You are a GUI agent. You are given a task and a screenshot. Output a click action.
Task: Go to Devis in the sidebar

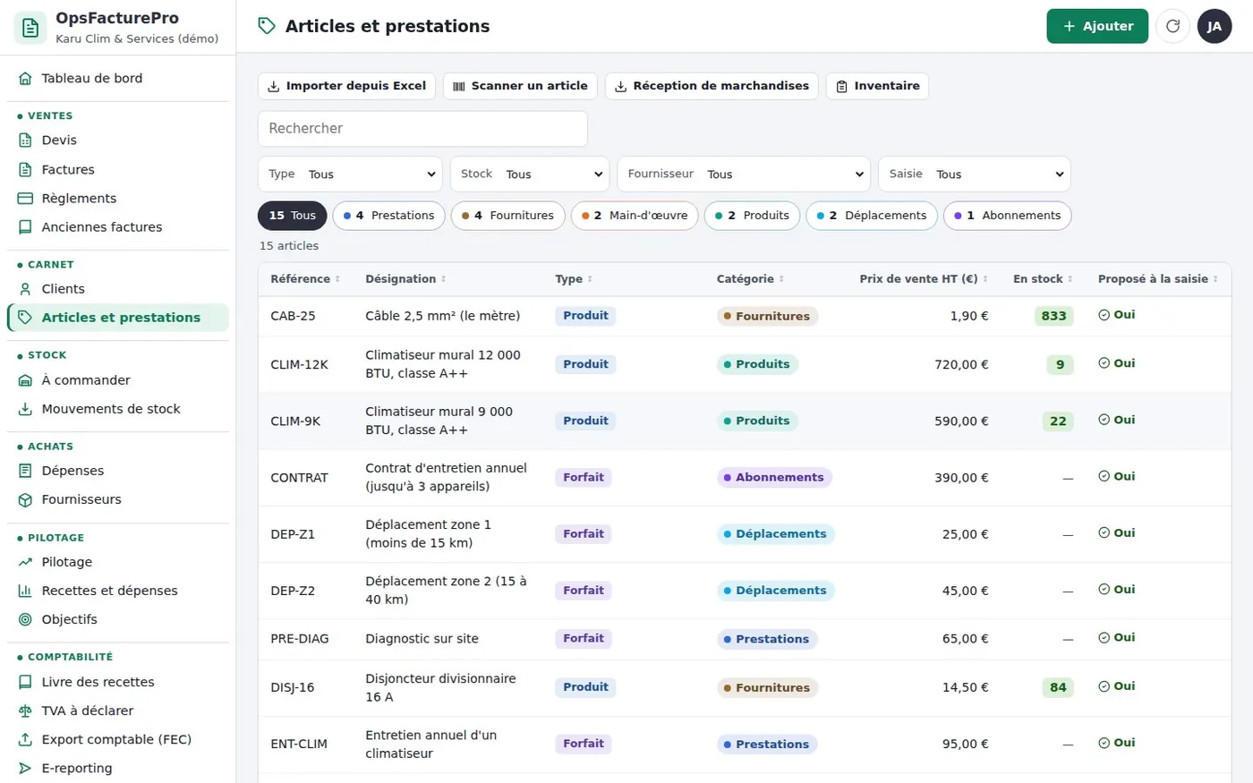(117, 140)
